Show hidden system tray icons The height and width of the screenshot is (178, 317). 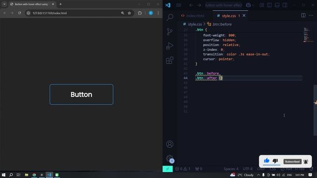click(259, 175)
